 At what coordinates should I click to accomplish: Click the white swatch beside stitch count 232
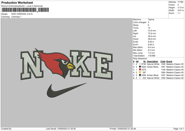coord(140,78)
